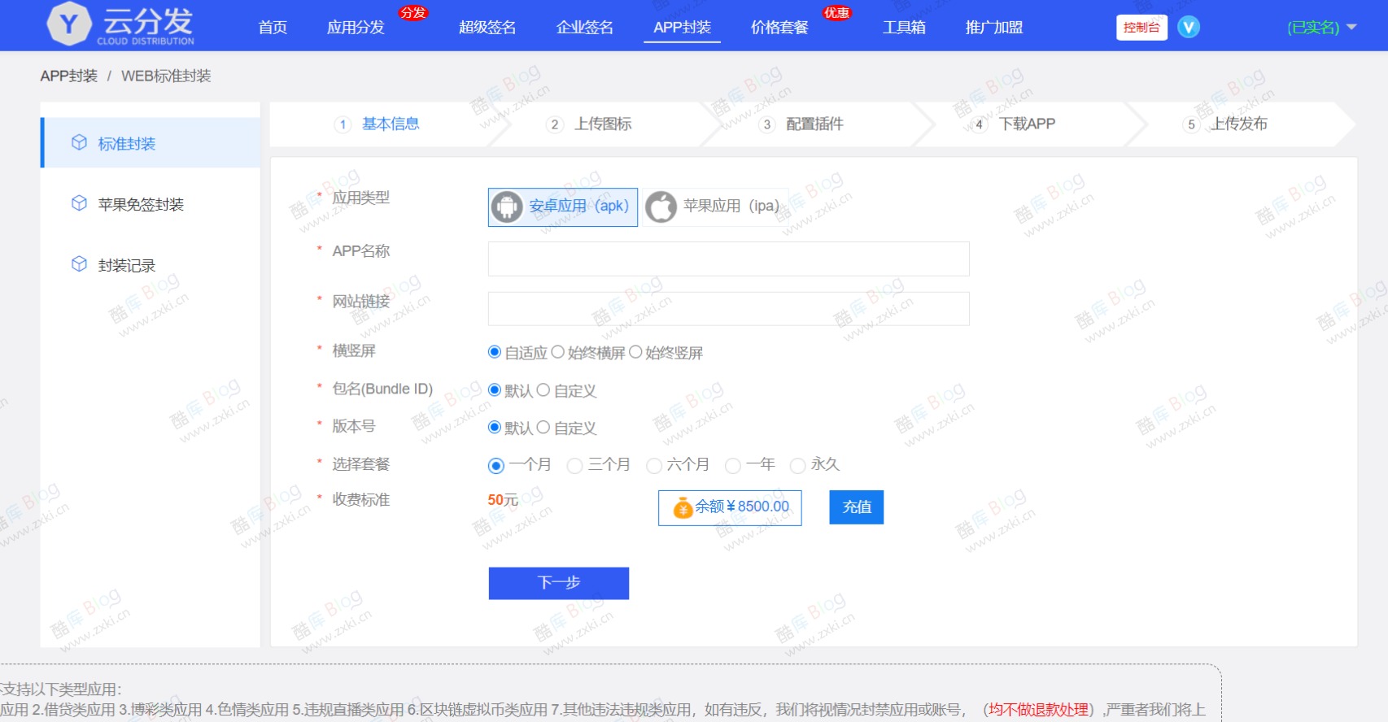
Task: Focus the APP名称 input field
Action: pos(728,259)
